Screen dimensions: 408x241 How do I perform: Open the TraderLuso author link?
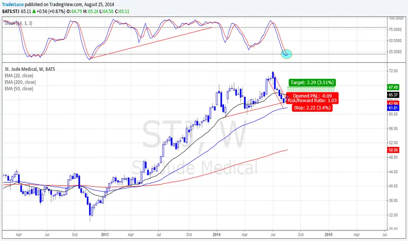tap(13, 4)
